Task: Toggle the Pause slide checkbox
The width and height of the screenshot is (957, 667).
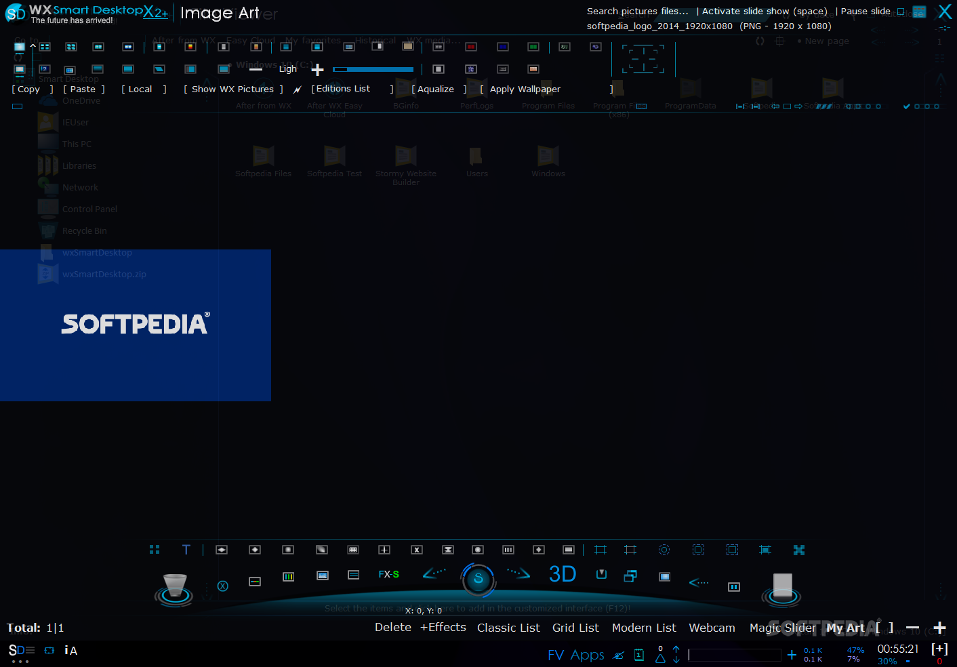Action: 901,12
